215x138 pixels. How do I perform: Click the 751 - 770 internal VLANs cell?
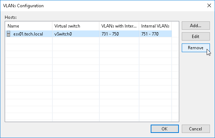[x=155, y=34]
